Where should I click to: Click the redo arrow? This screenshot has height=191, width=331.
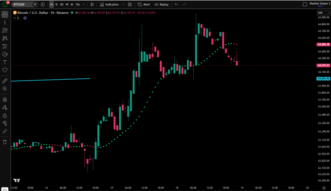(x=184, y=4)
